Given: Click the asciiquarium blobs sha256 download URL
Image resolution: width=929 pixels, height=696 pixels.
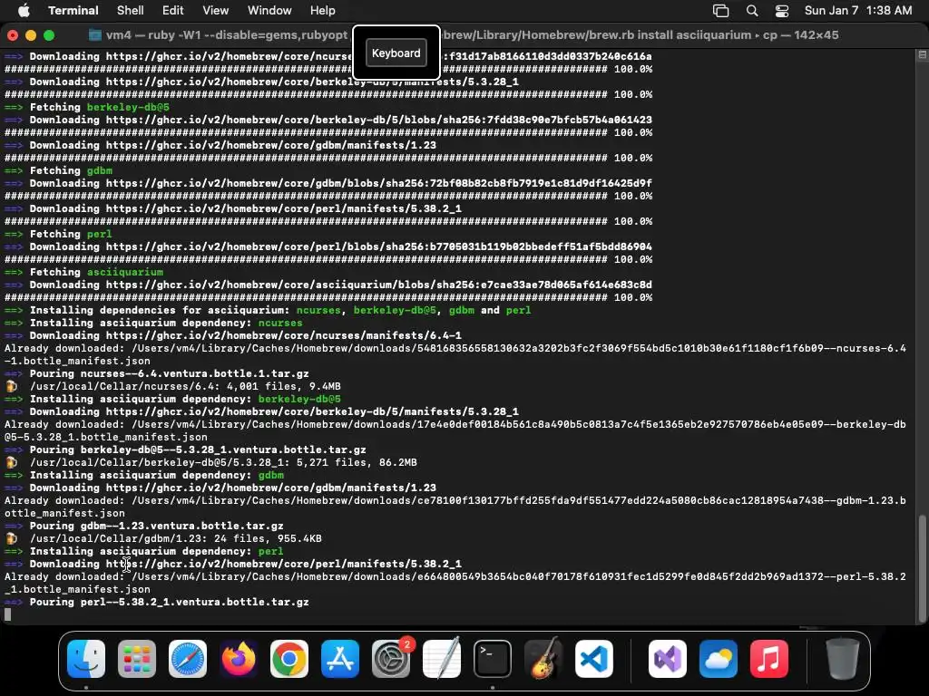Looking at the screenshot, I should (378, 285).
